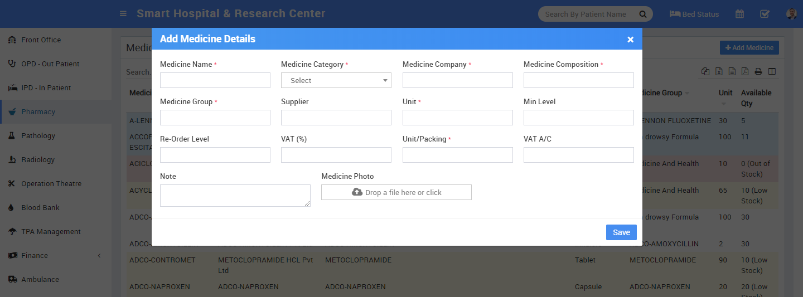Click the Bed Status link

694,14
